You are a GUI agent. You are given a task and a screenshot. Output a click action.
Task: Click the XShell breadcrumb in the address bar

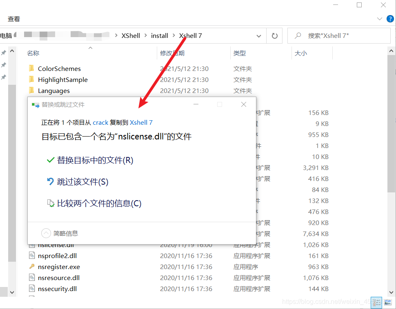coord(131,35)
